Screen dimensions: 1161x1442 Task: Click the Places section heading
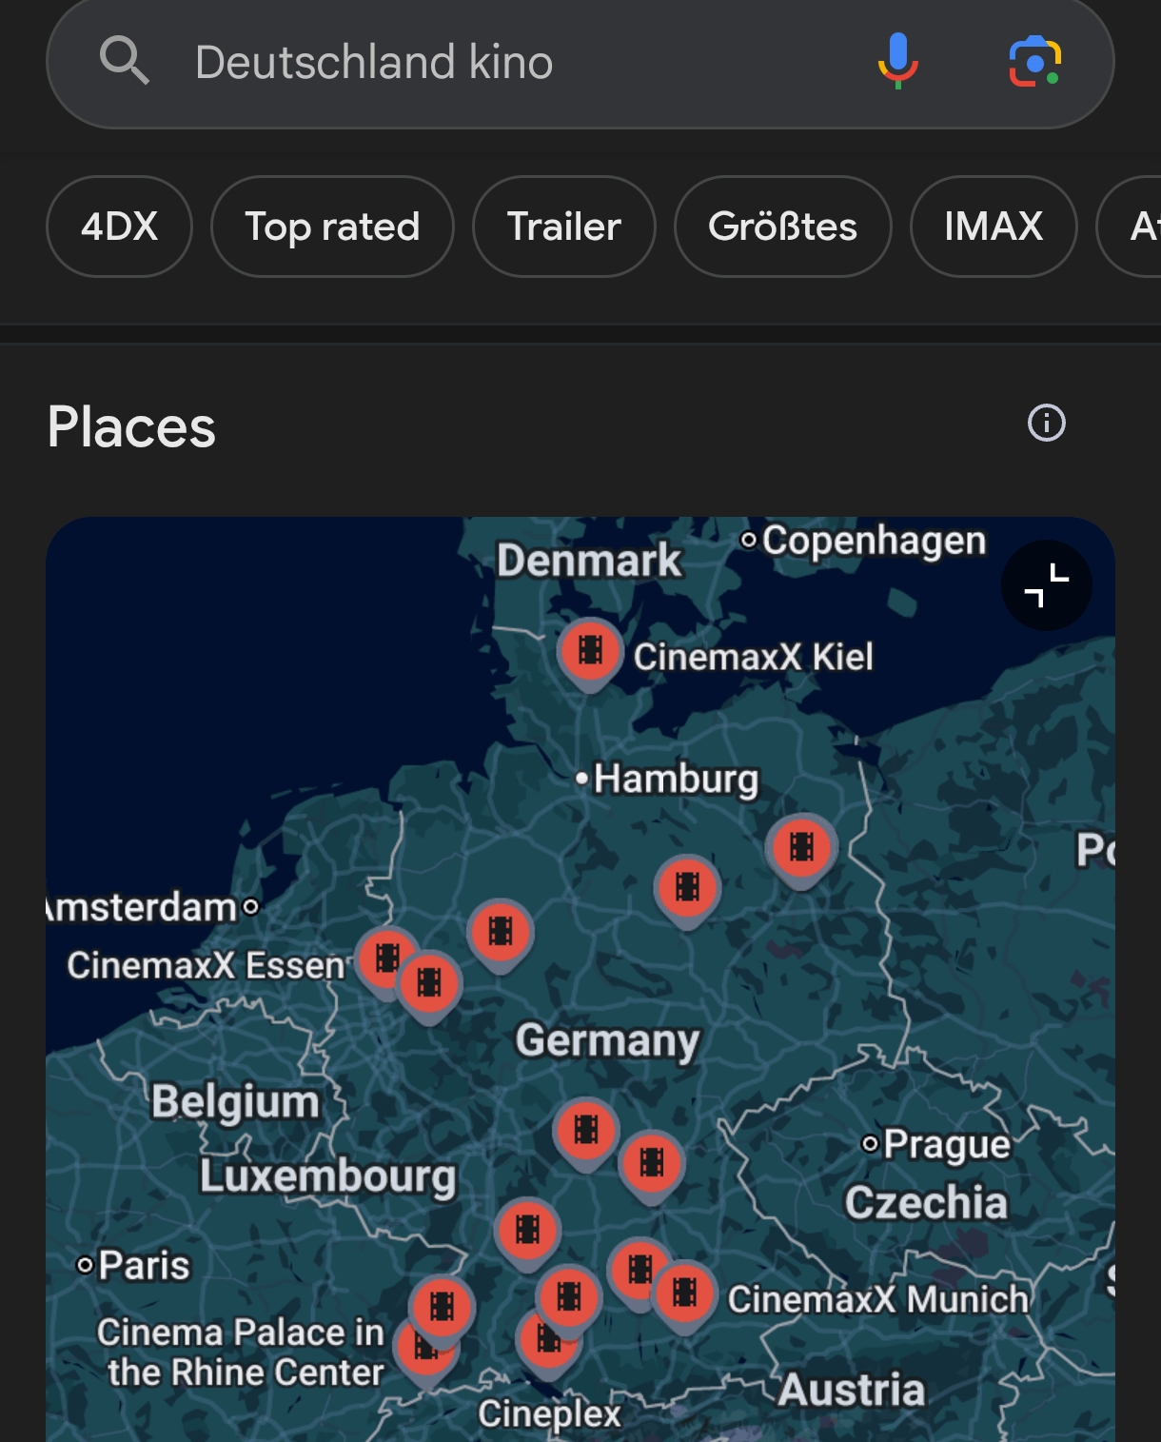click(132, 426)
